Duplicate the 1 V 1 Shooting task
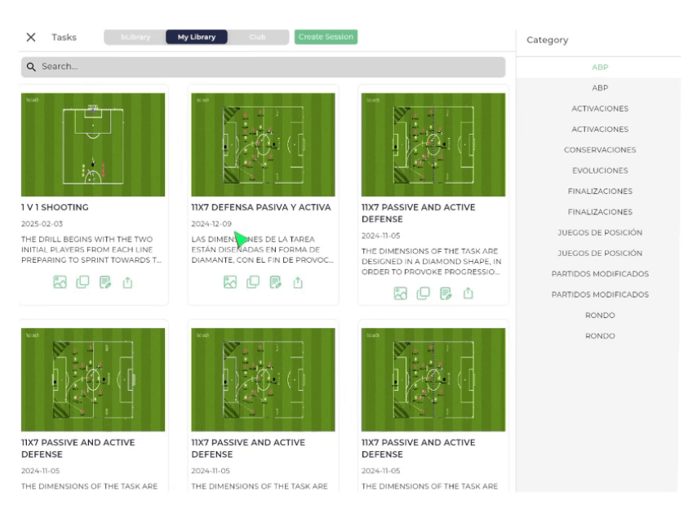 (x=82, y=282)
